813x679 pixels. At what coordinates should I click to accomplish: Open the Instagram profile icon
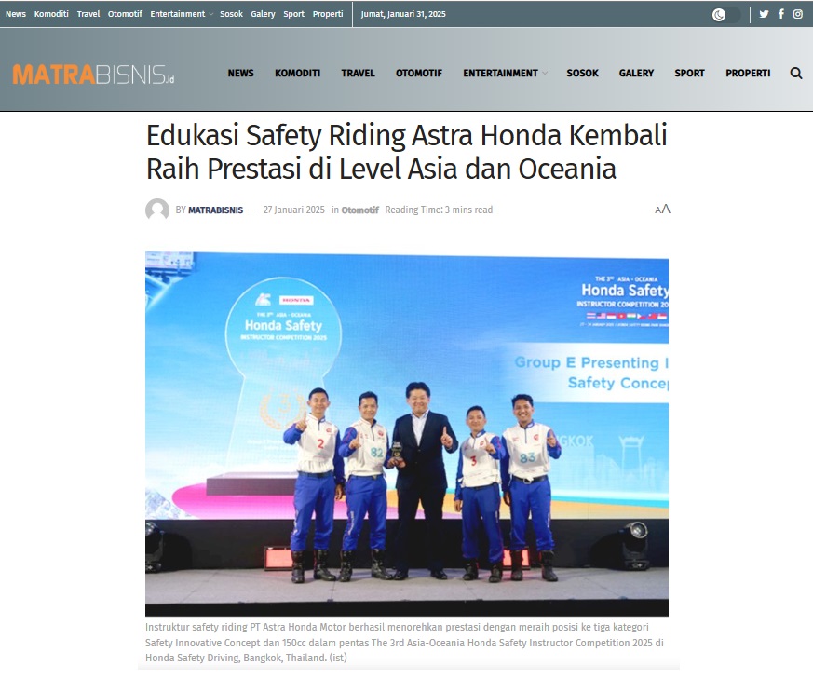(798, 14)
